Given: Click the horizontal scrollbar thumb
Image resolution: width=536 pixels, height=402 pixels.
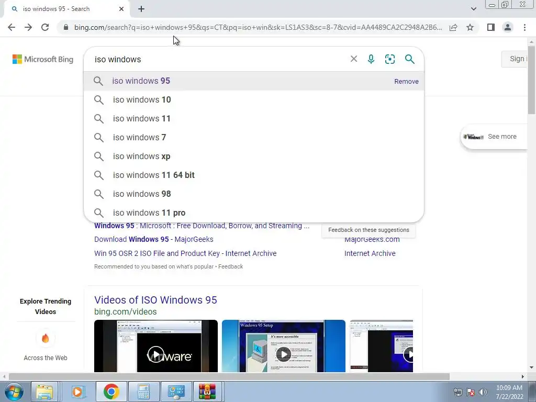Looking at the screenshot, I should coord(229,376).
